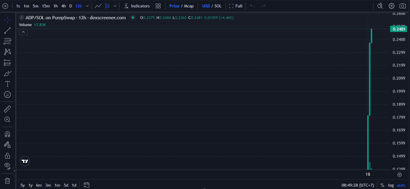
Task: Set the bottom date range to 1m
Action: 57,185
